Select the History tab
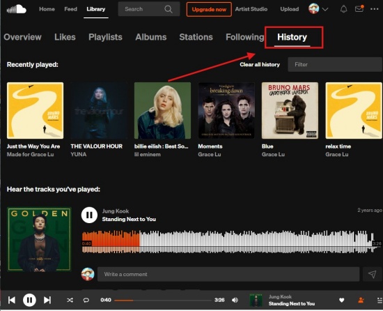383x311 pixels. pos(292,37)
